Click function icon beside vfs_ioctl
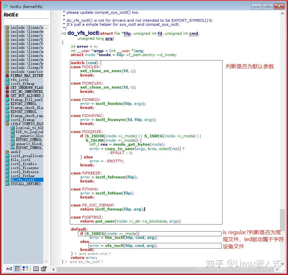The width and height of the screenshot is (288, 275). coord(7,80)
